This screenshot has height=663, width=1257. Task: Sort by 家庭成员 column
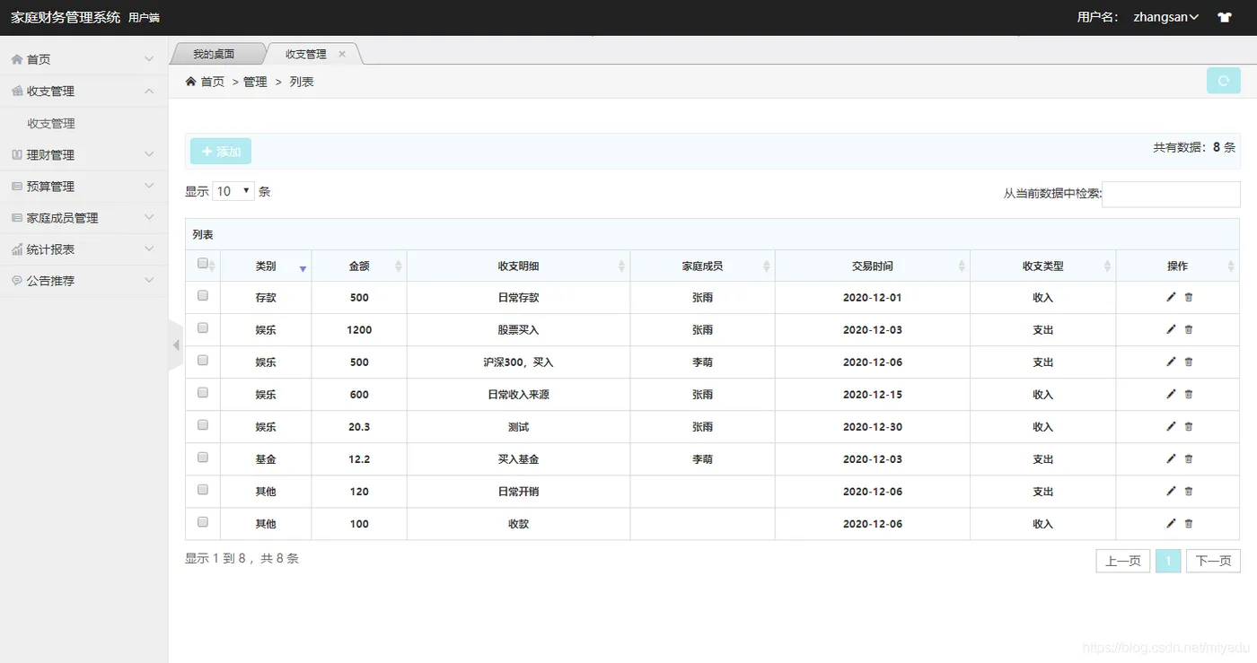[703, 266]
